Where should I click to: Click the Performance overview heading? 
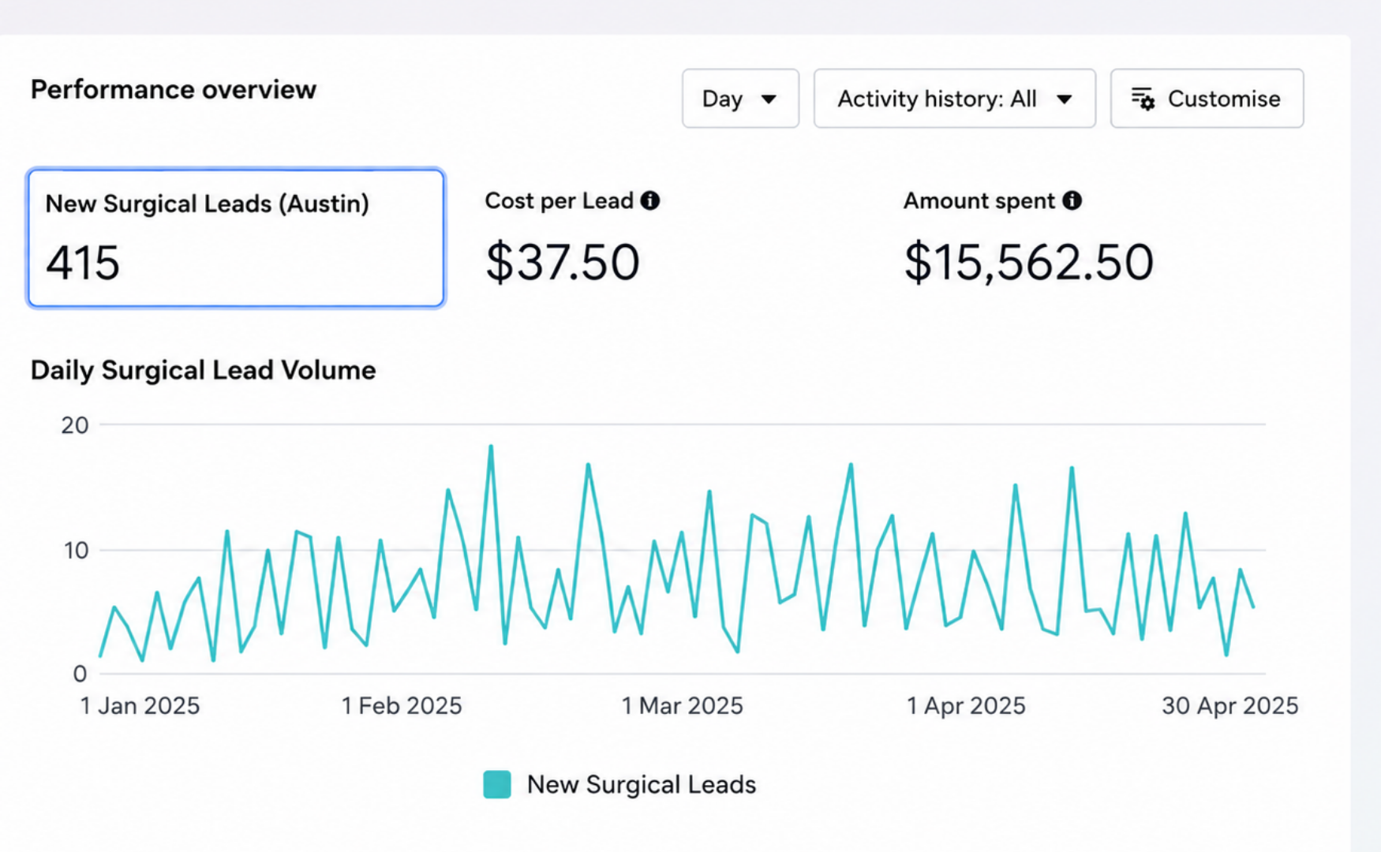pyautogui.click(x=174, y=90)
